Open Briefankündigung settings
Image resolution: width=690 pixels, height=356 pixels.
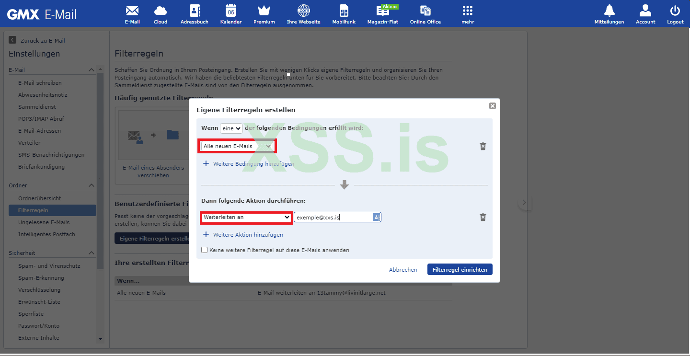tap(41, 167)
